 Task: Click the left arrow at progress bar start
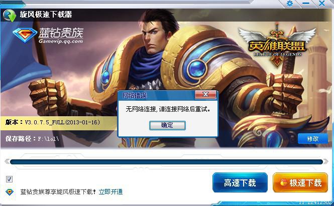click(7, 161)
